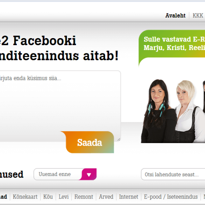Select the Kõu category tab
The height and width of the screenshot is (205, 205).
48,197
